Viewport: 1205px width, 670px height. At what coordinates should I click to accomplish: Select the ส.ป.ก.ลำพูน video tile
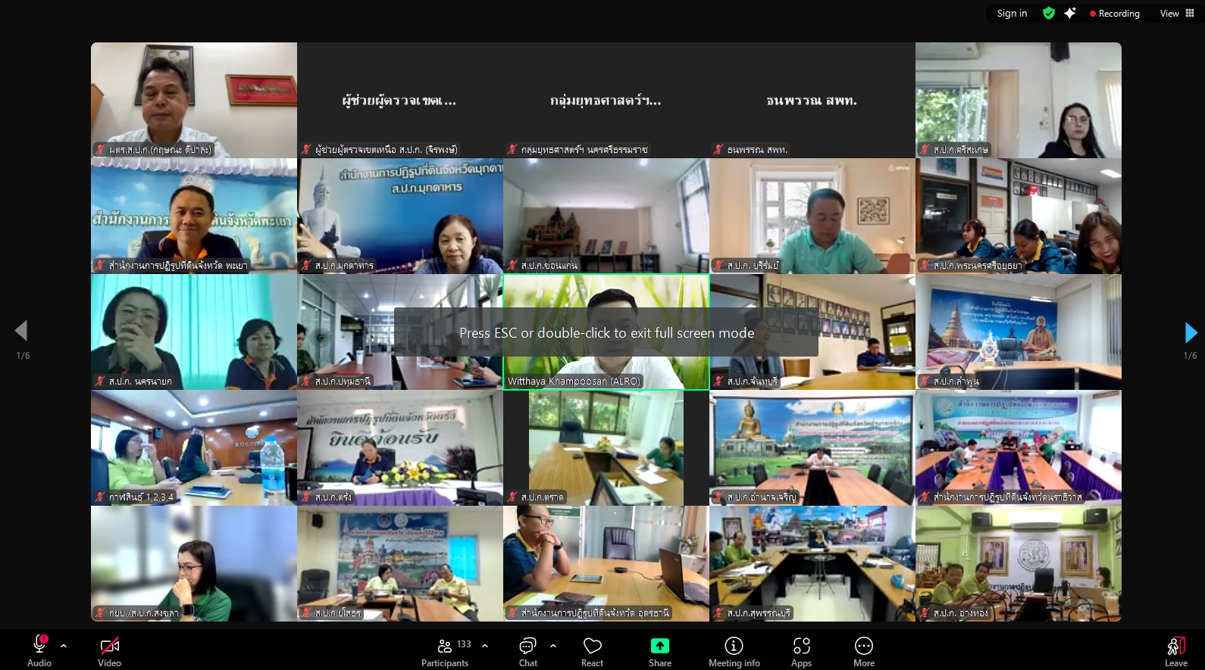pyautogui.click(x=1019, y=332)
